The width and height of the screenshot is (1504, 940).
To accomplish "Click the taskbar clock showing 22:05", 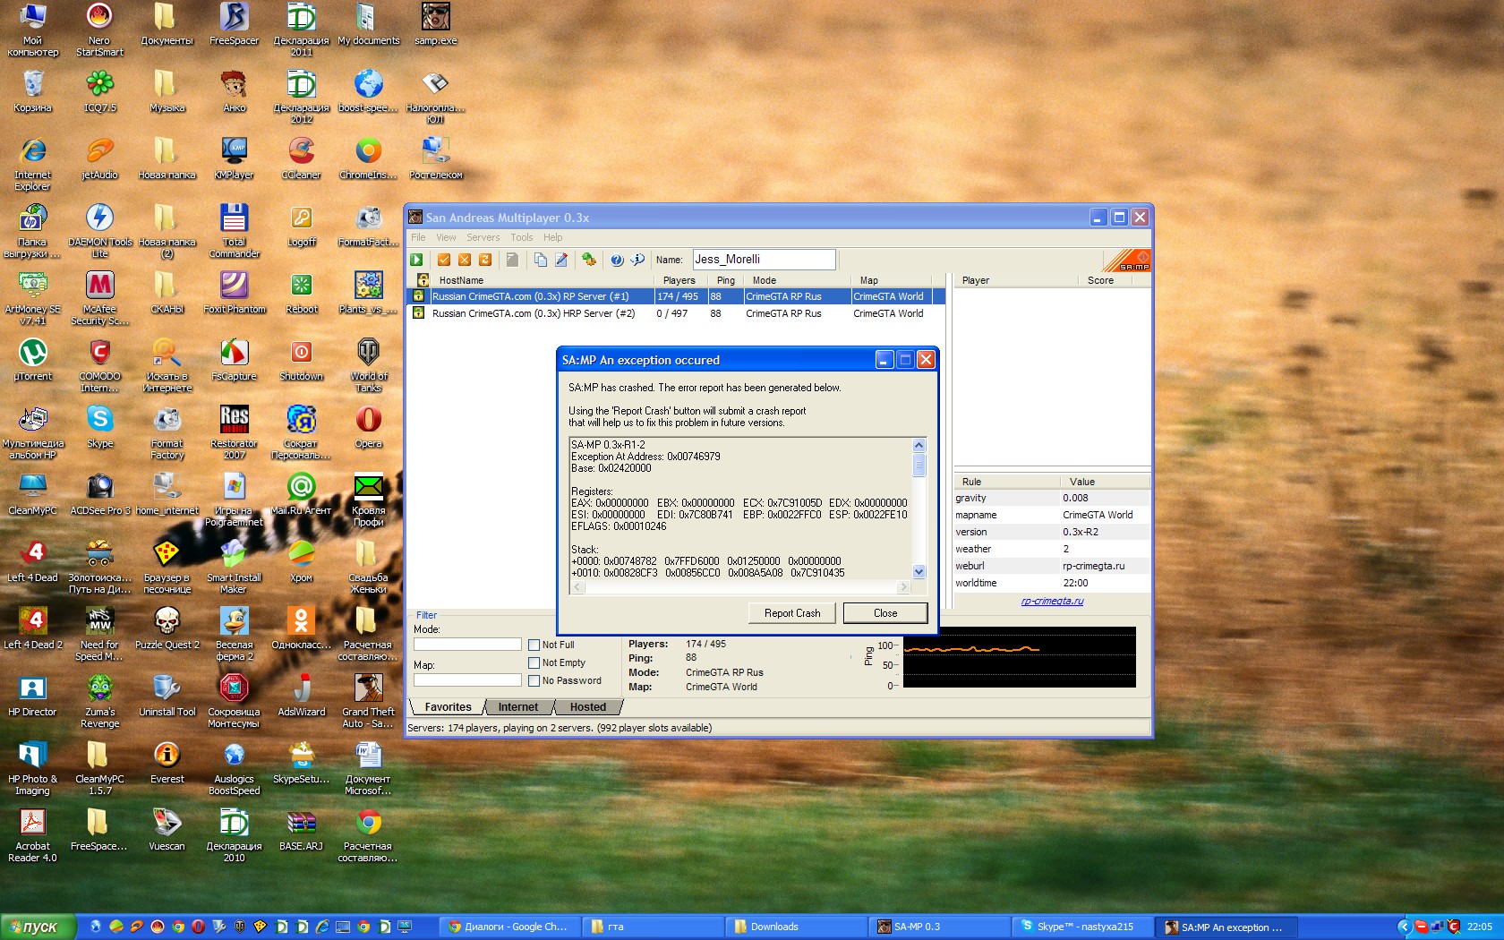I will tap(1480, 927).
